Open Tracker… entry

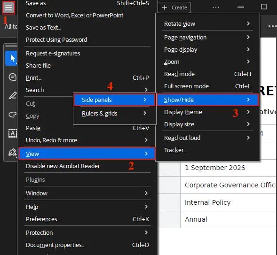point(207,150)
